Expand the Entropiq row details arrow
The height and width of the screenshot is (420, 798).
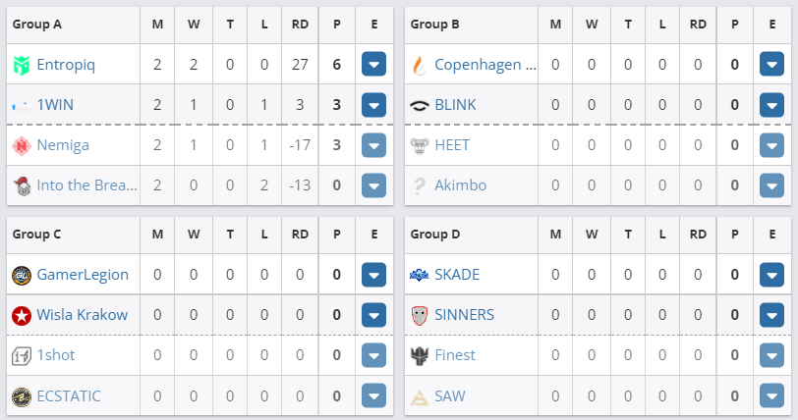[x=373, y=66]
